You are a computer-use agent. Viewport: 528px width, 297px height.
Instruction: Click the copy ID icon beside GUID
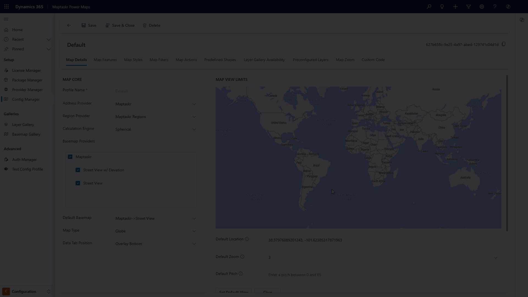(x=504, y=44)
